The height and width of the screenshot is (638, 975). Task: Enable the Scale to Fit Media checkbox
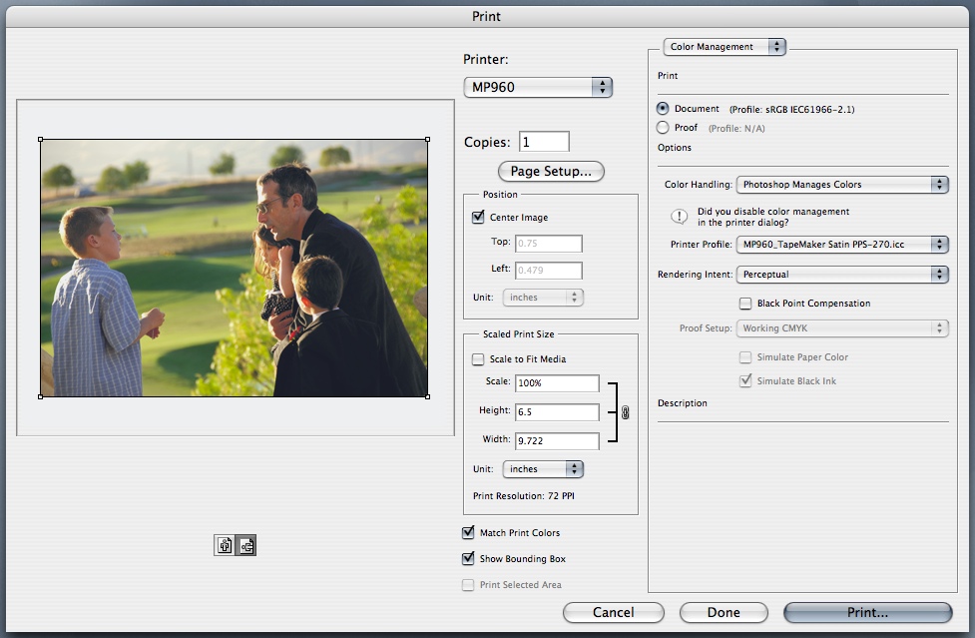(x=478, y=359)
